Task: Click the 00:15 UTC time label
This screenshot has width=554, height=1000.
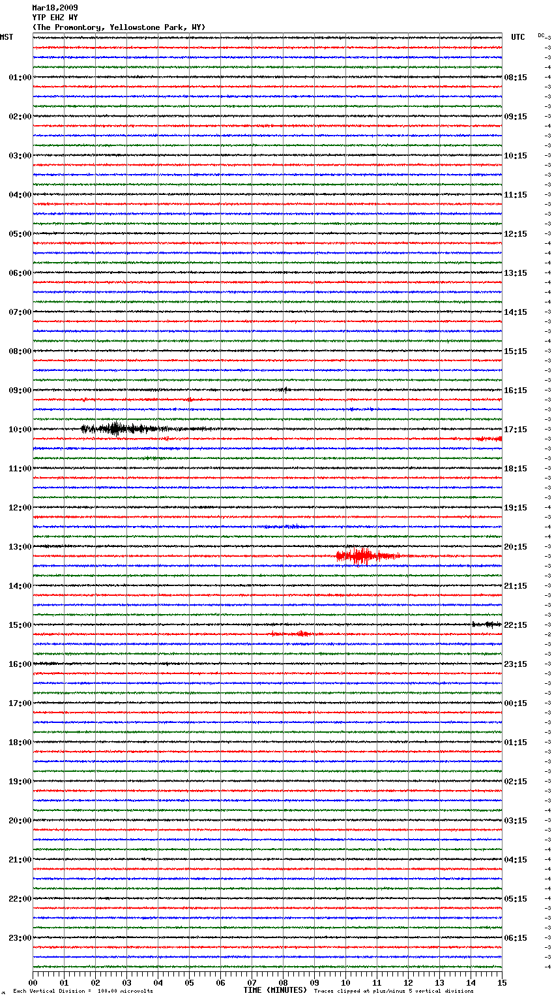Action: [516, 703]
